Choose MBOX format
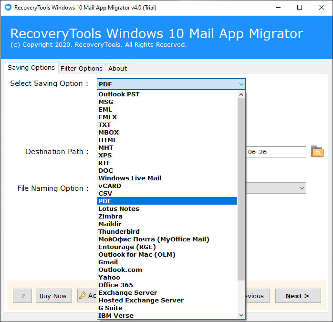This screenshot has height=322, width=333. coord(167,132)
